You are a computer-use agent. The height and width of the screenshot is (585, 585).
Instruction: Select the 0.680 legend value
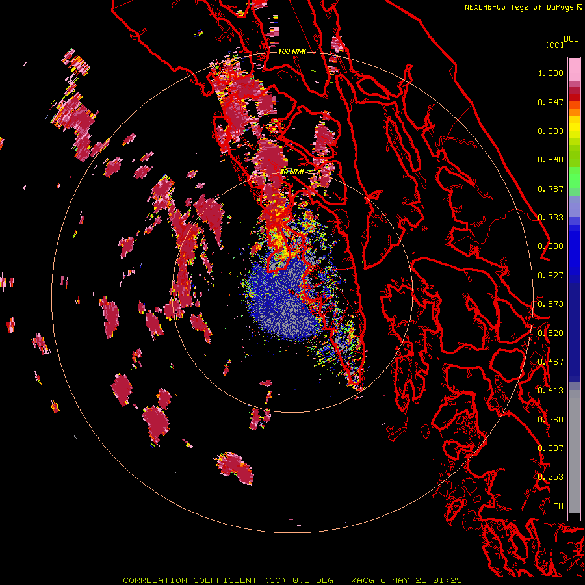[x=551, y=246]
